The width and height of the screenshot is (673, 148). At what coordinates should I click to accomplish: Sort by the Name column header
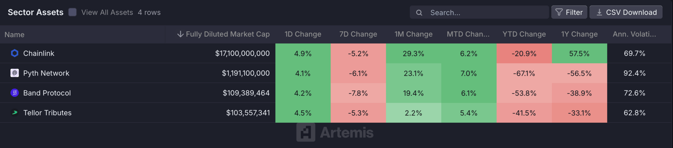[x=14, y=34]
